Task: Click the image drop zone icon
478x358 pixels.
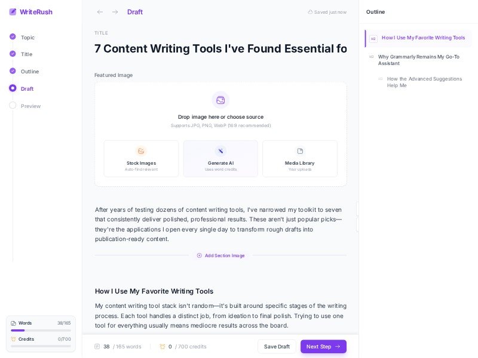Action: pos(220,100)
